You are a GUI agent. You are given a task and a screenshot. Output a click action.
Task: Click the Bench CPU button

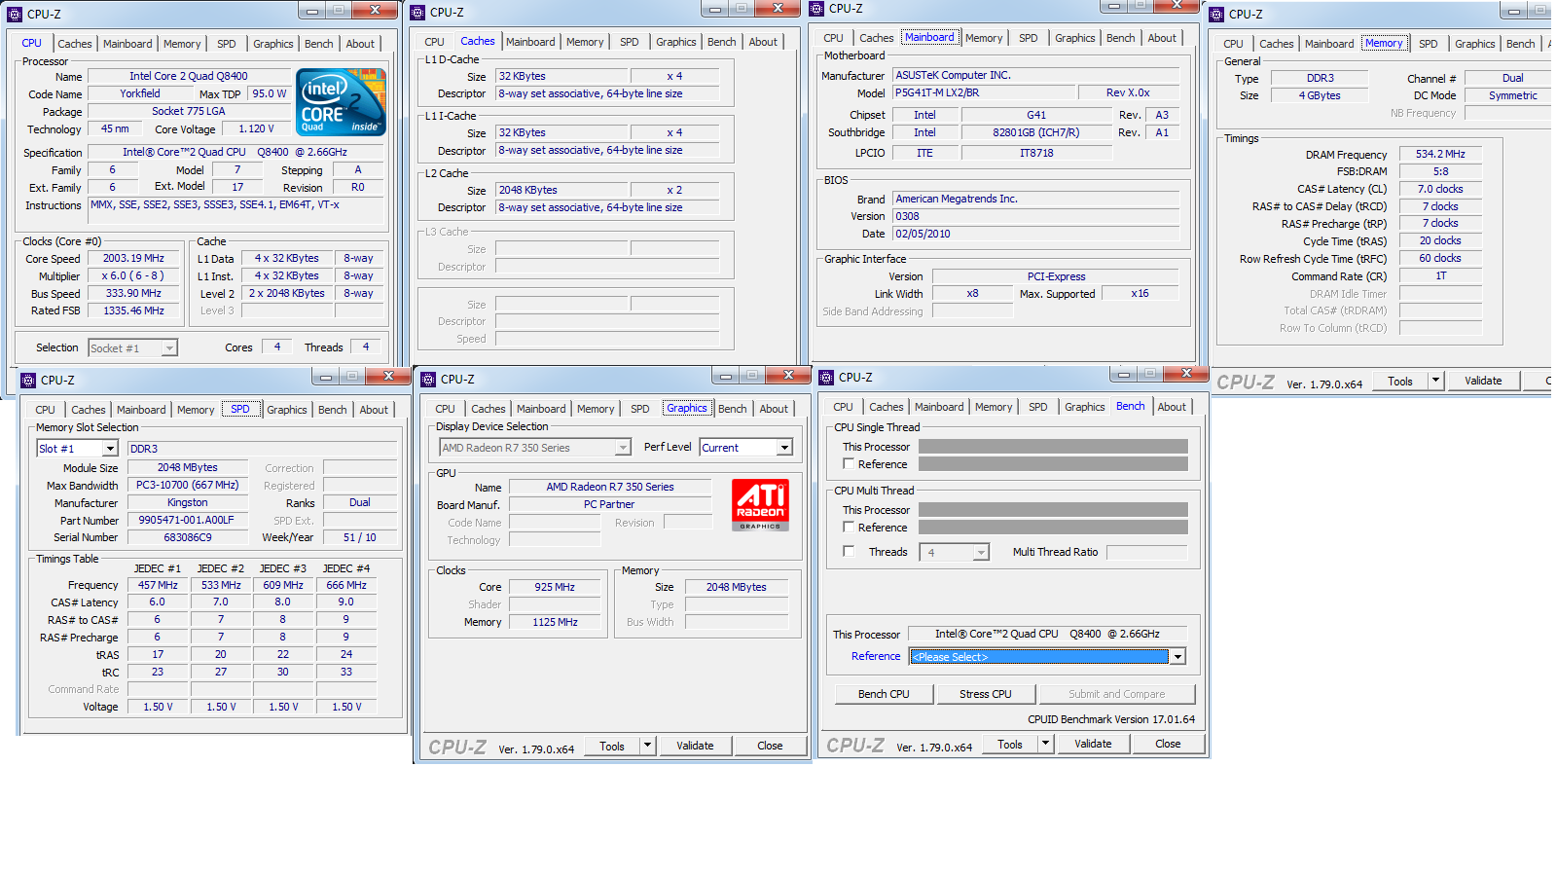click(884, 694)
